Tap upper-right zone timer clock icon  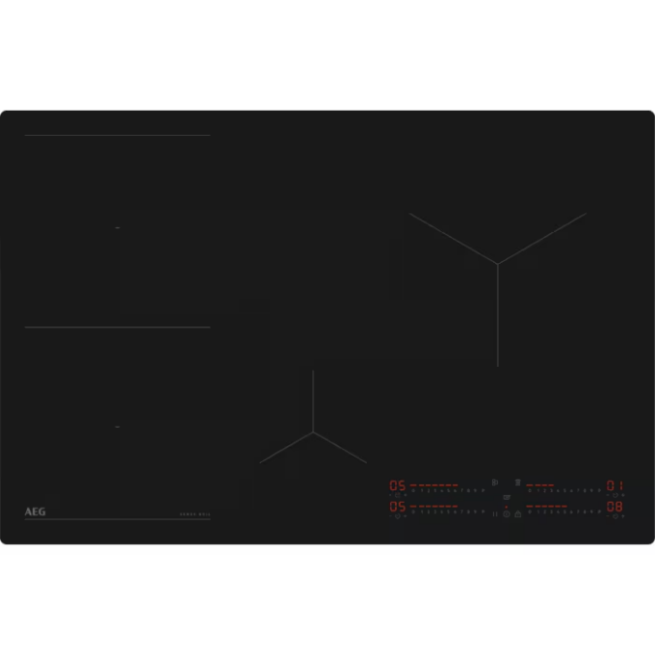(616, 495)
